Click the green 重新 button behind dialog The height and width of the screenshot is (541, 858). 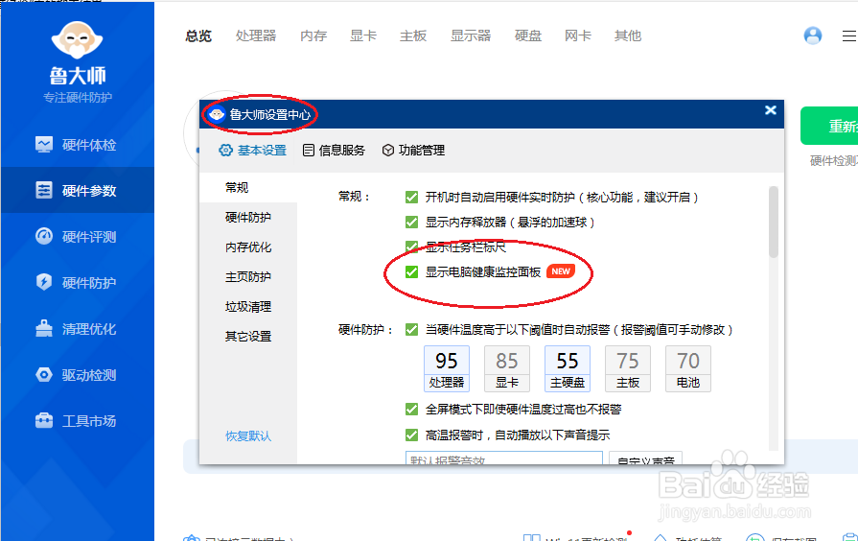coord(829,126)
